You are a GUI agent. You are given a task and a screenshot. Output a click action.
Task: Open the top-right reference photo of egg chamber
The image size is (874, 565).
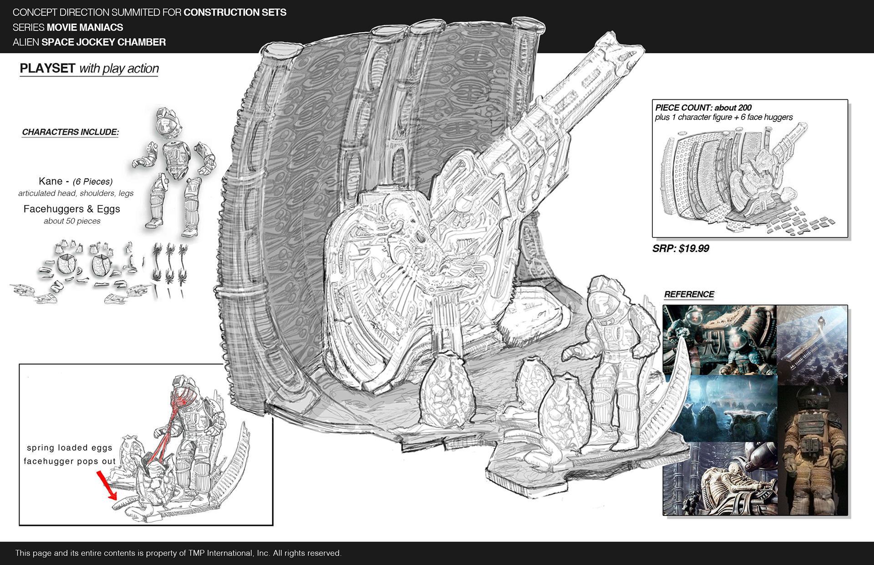click(812, 345)
